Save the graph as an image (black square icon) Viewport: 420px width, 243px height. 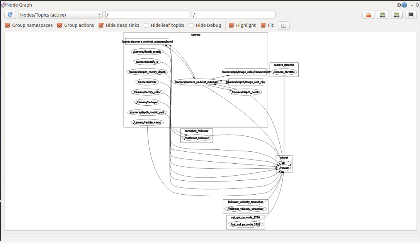(x=411, y=15)
